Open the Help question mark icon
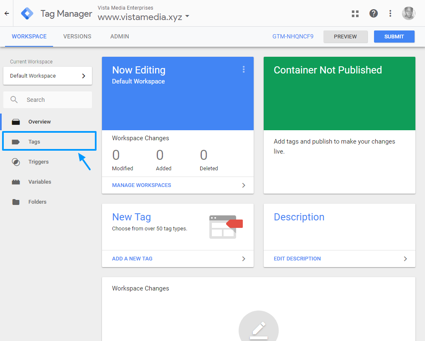This screenshot has height=341, width=425. coord(374,13)
